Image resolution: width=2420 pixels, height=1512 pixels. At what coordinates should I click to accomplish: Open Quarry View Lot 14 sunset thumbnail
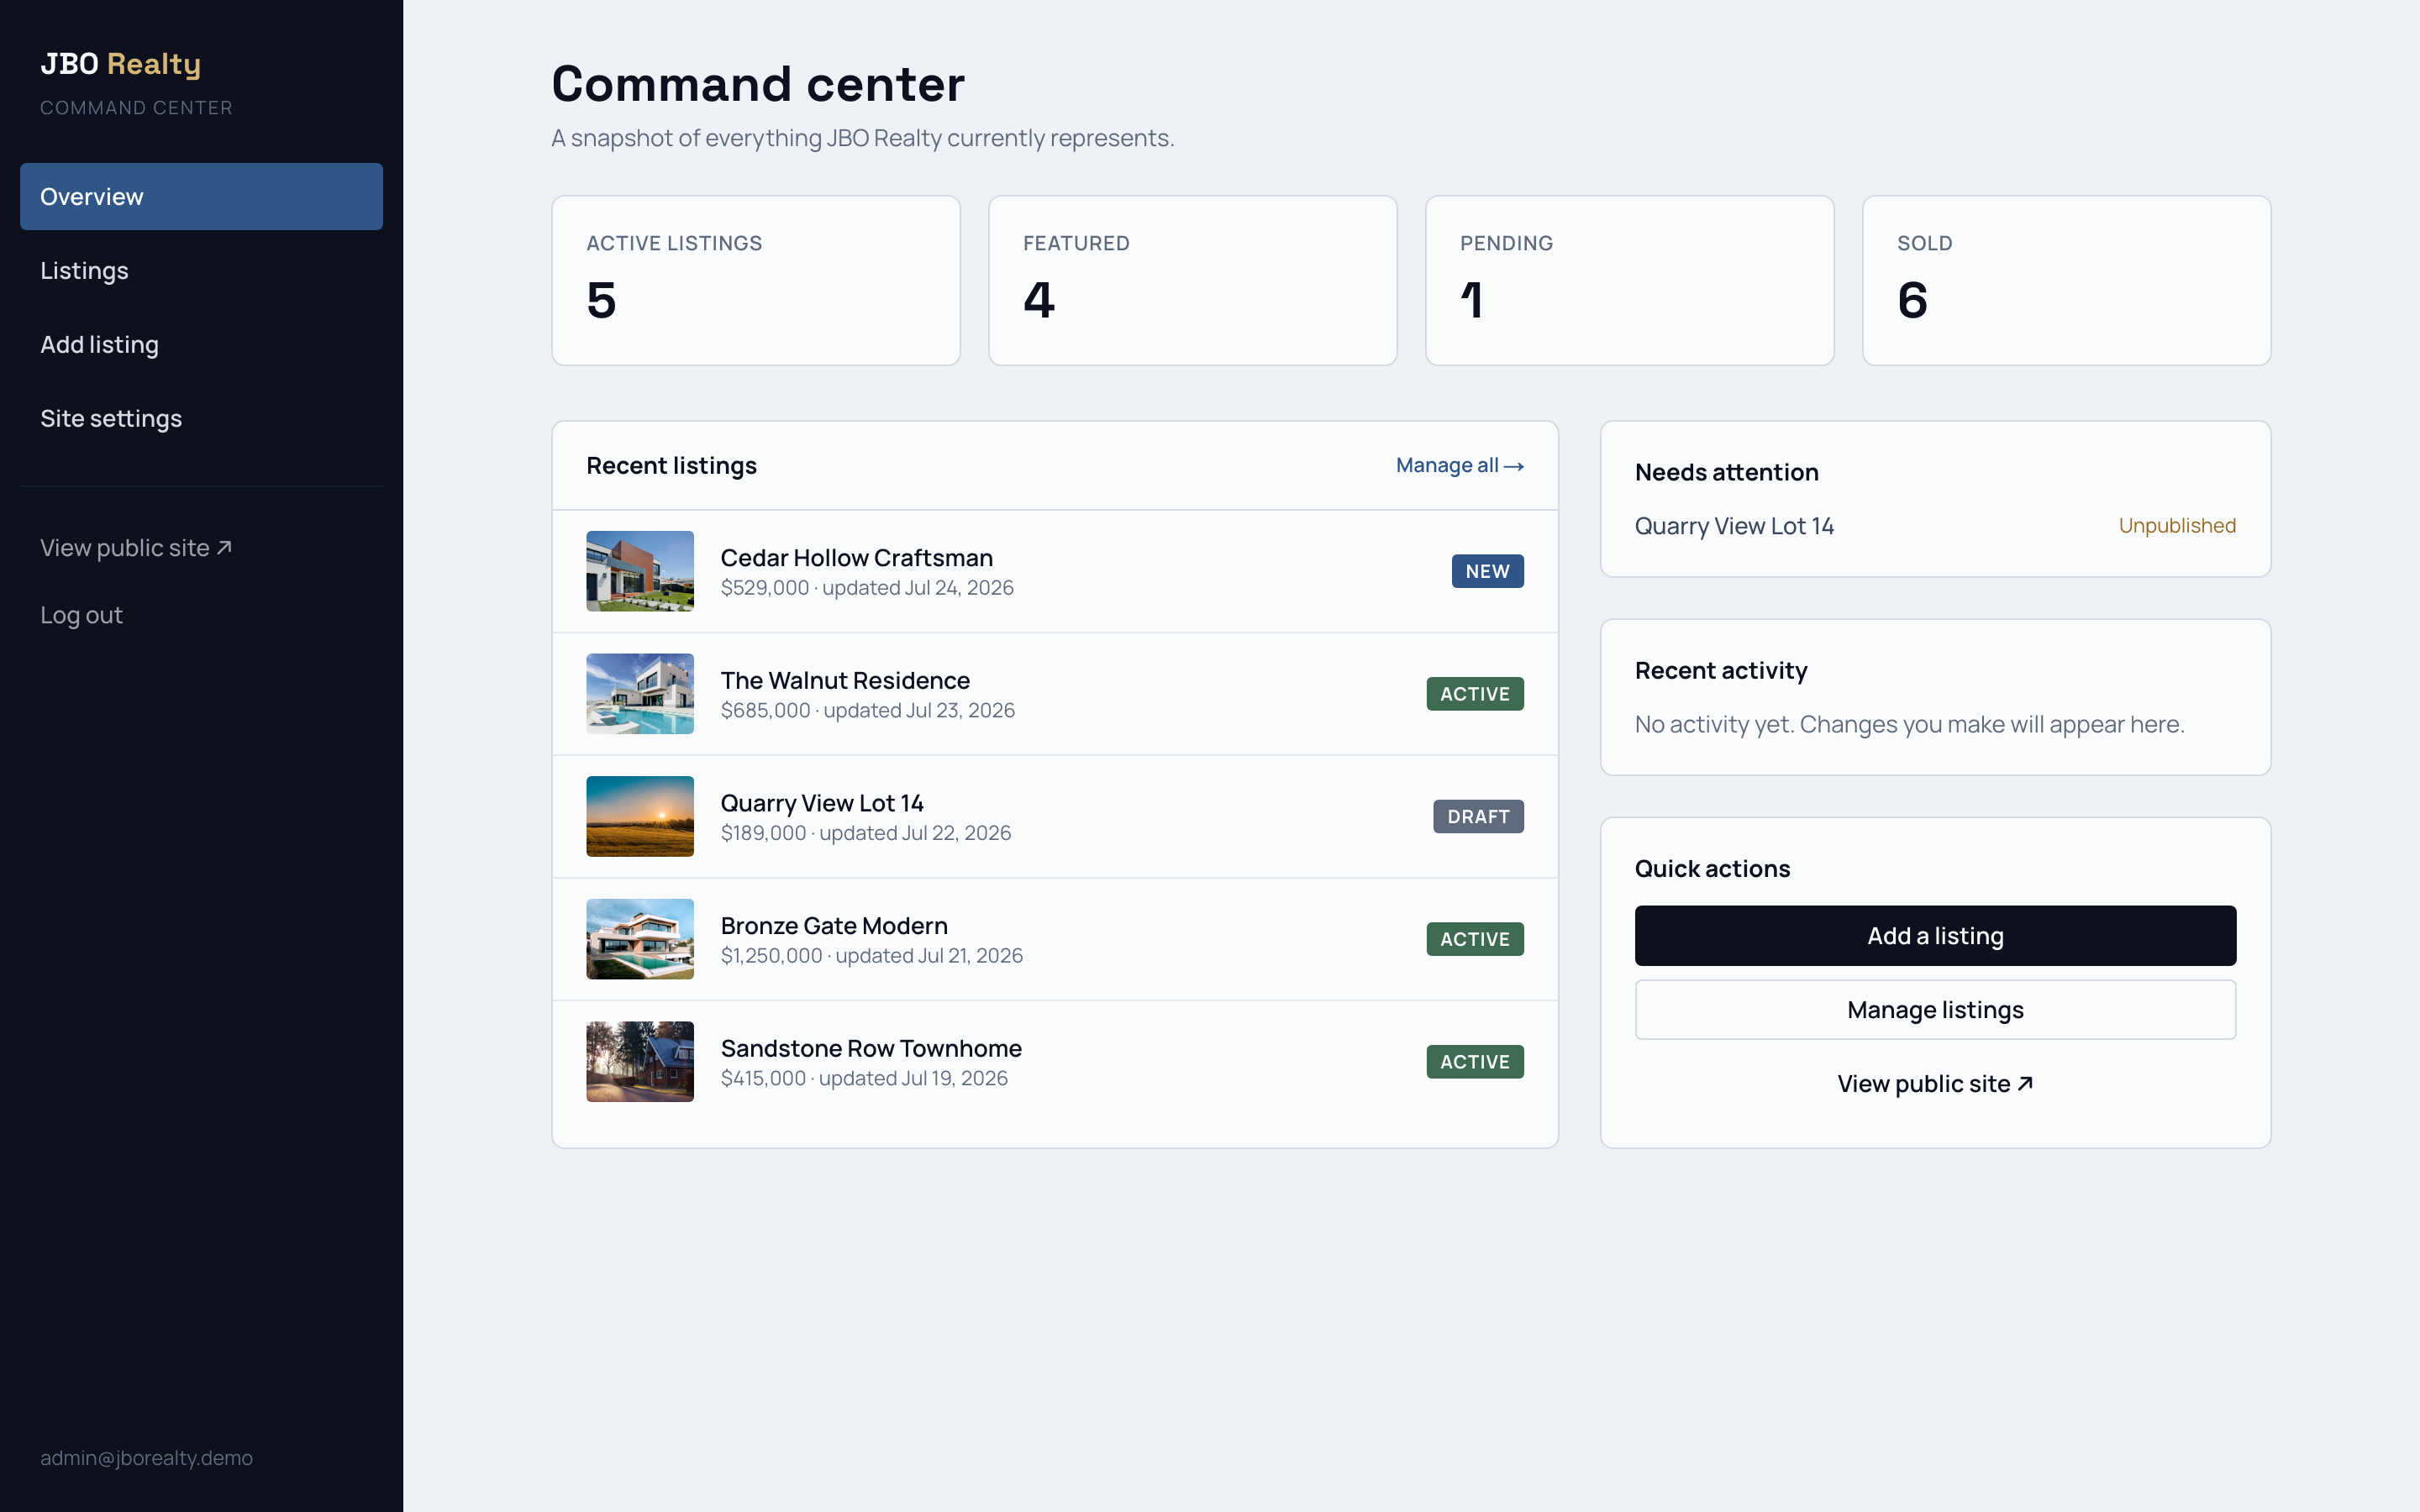pos(640,816)
